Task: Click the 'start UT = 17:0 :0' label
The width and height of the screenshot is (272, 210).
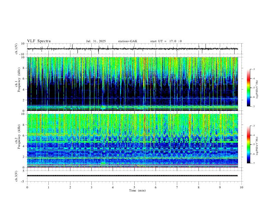Action: [166, 41]
